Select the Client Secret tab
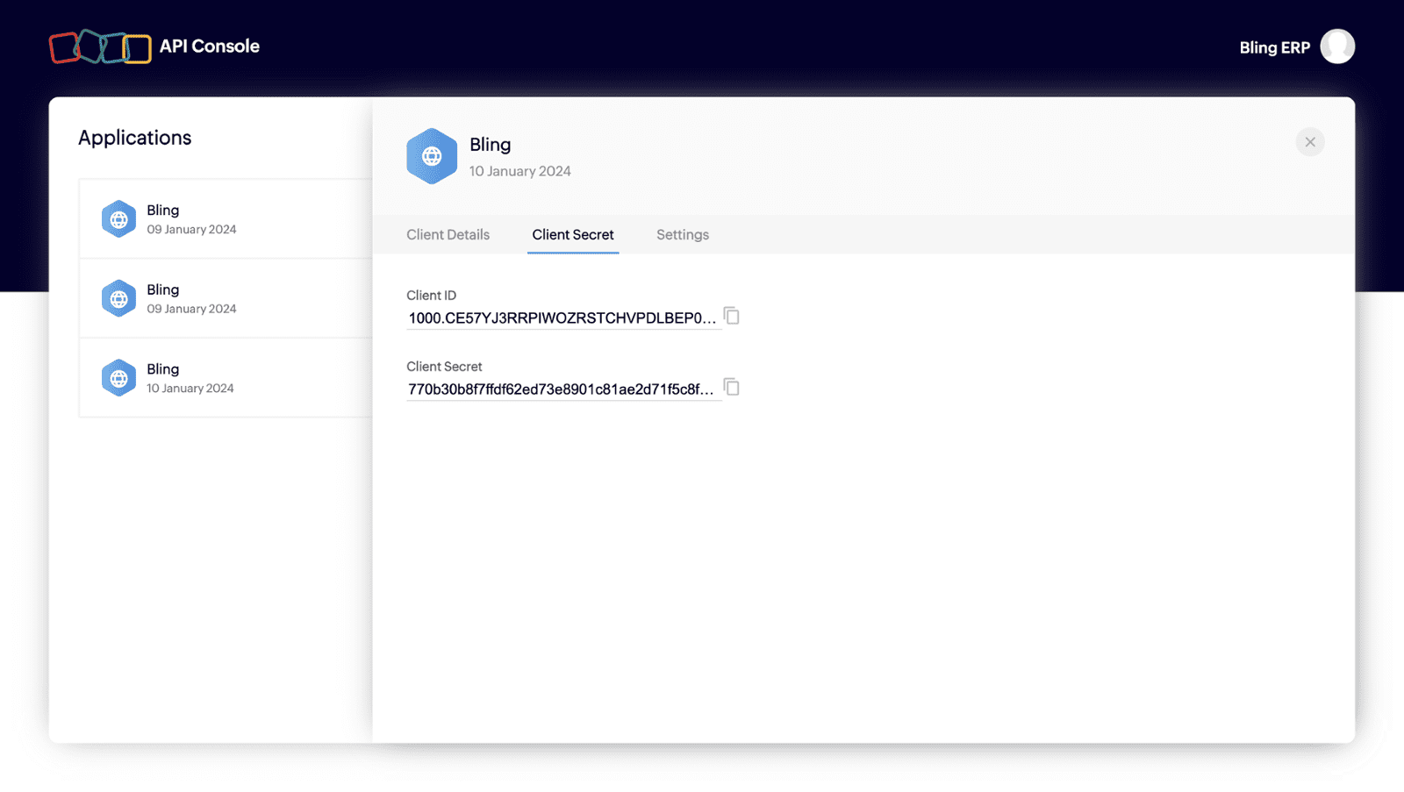This screenshot has width=1404, height=792. (573, 235)
